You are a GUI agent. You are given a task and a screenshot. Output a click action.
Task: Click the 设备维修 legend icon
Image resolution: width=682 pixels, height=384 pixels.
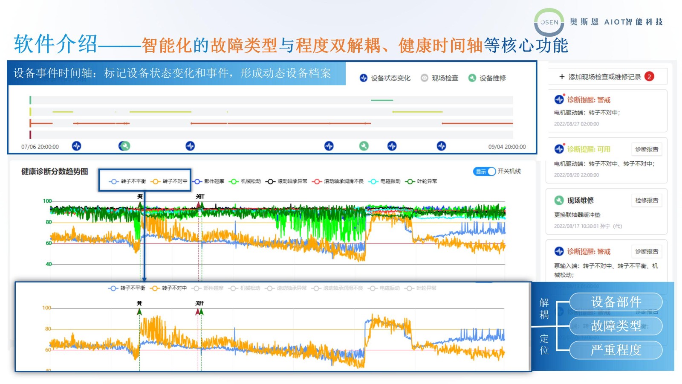[x=472, y=78]
